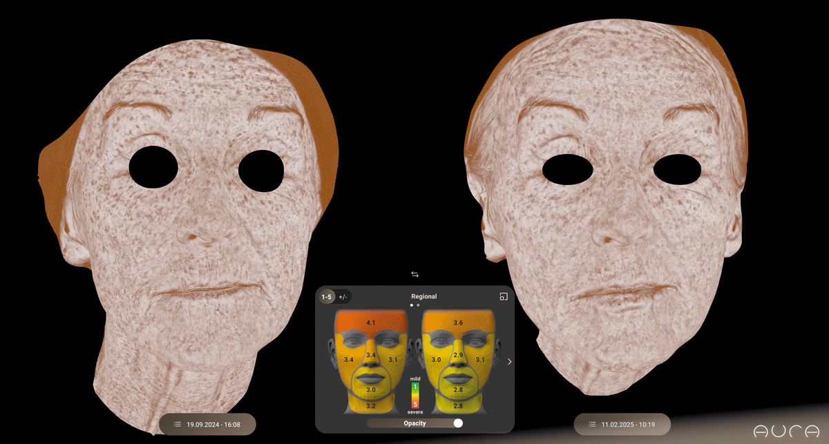
Task: Click the Opacity slider handle
Action: click(x=458, y=423)
